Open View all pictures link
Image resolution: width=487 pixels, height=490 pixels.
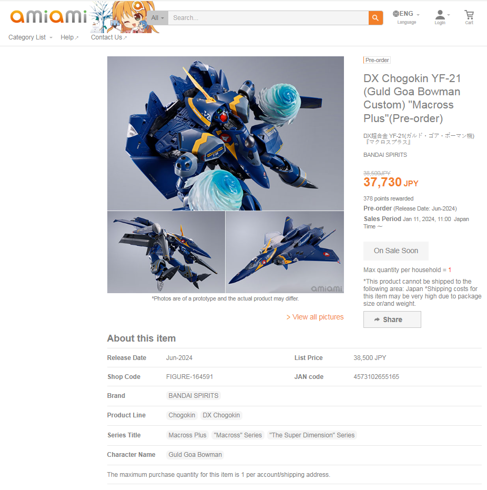click(315, 317)
